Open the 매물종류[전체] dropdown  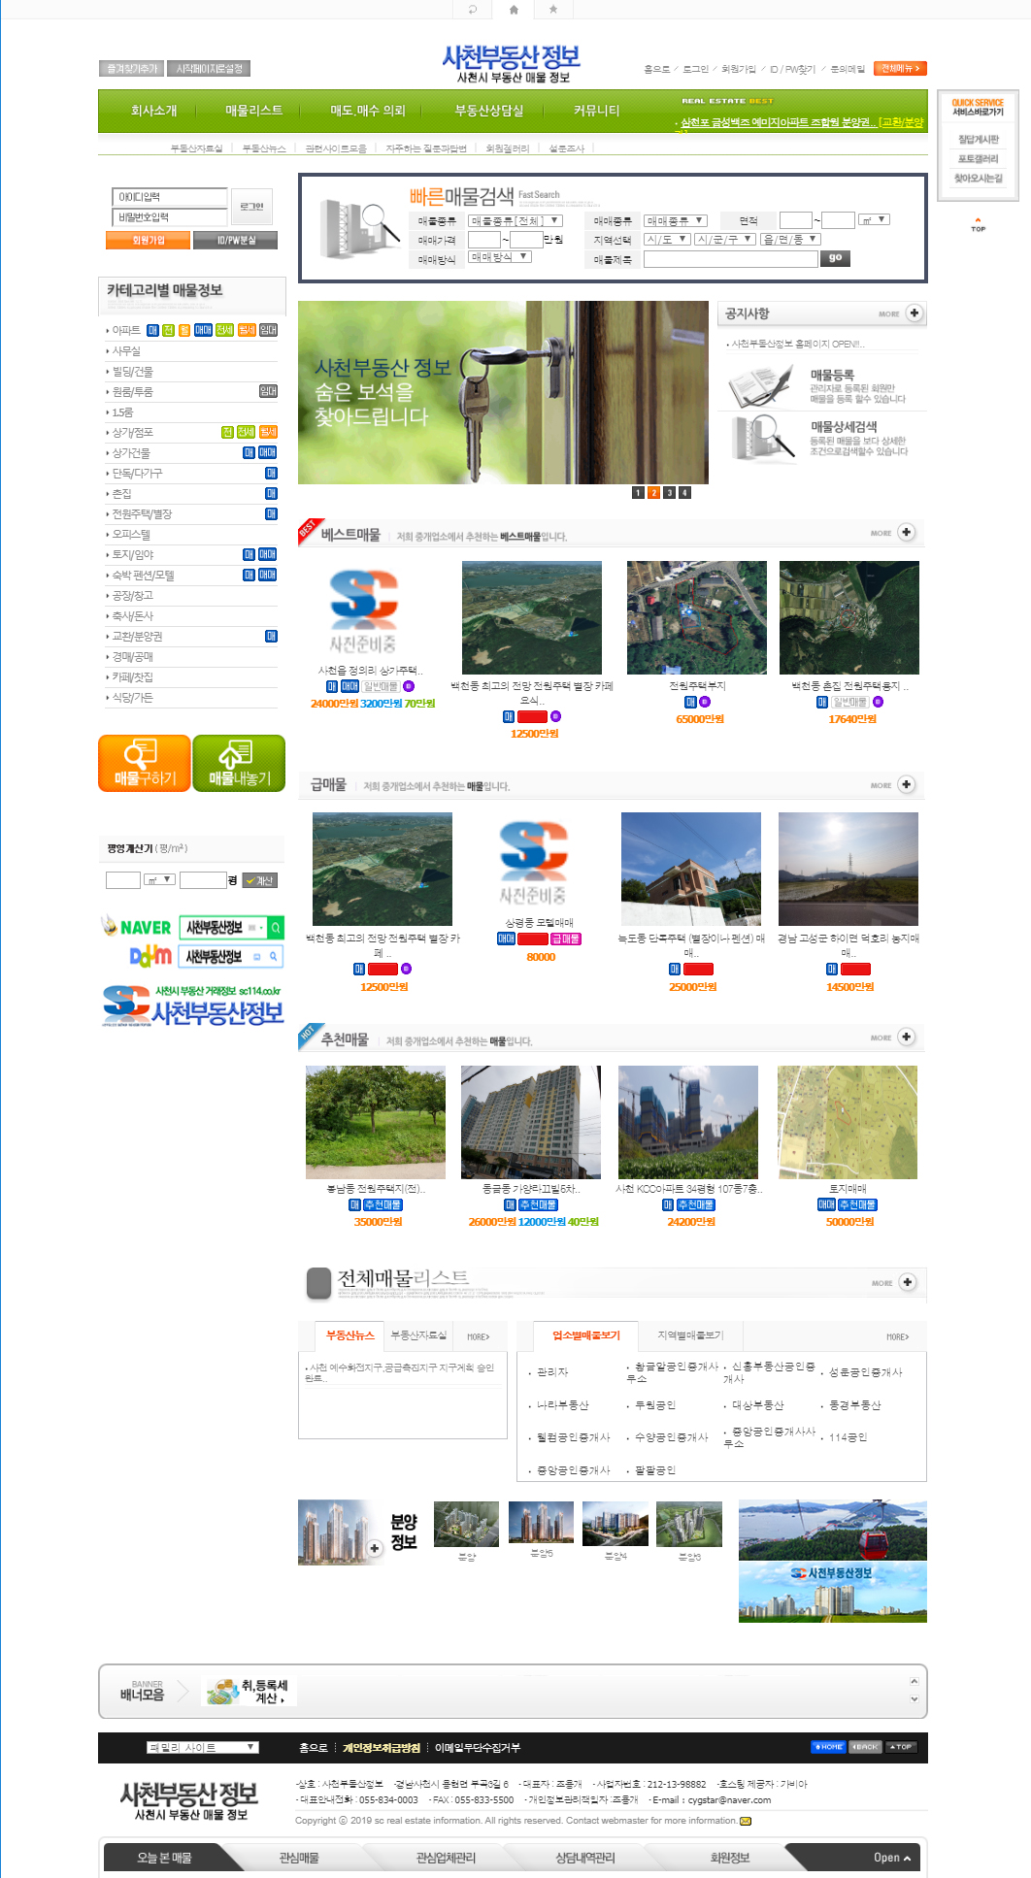(515, 221)
